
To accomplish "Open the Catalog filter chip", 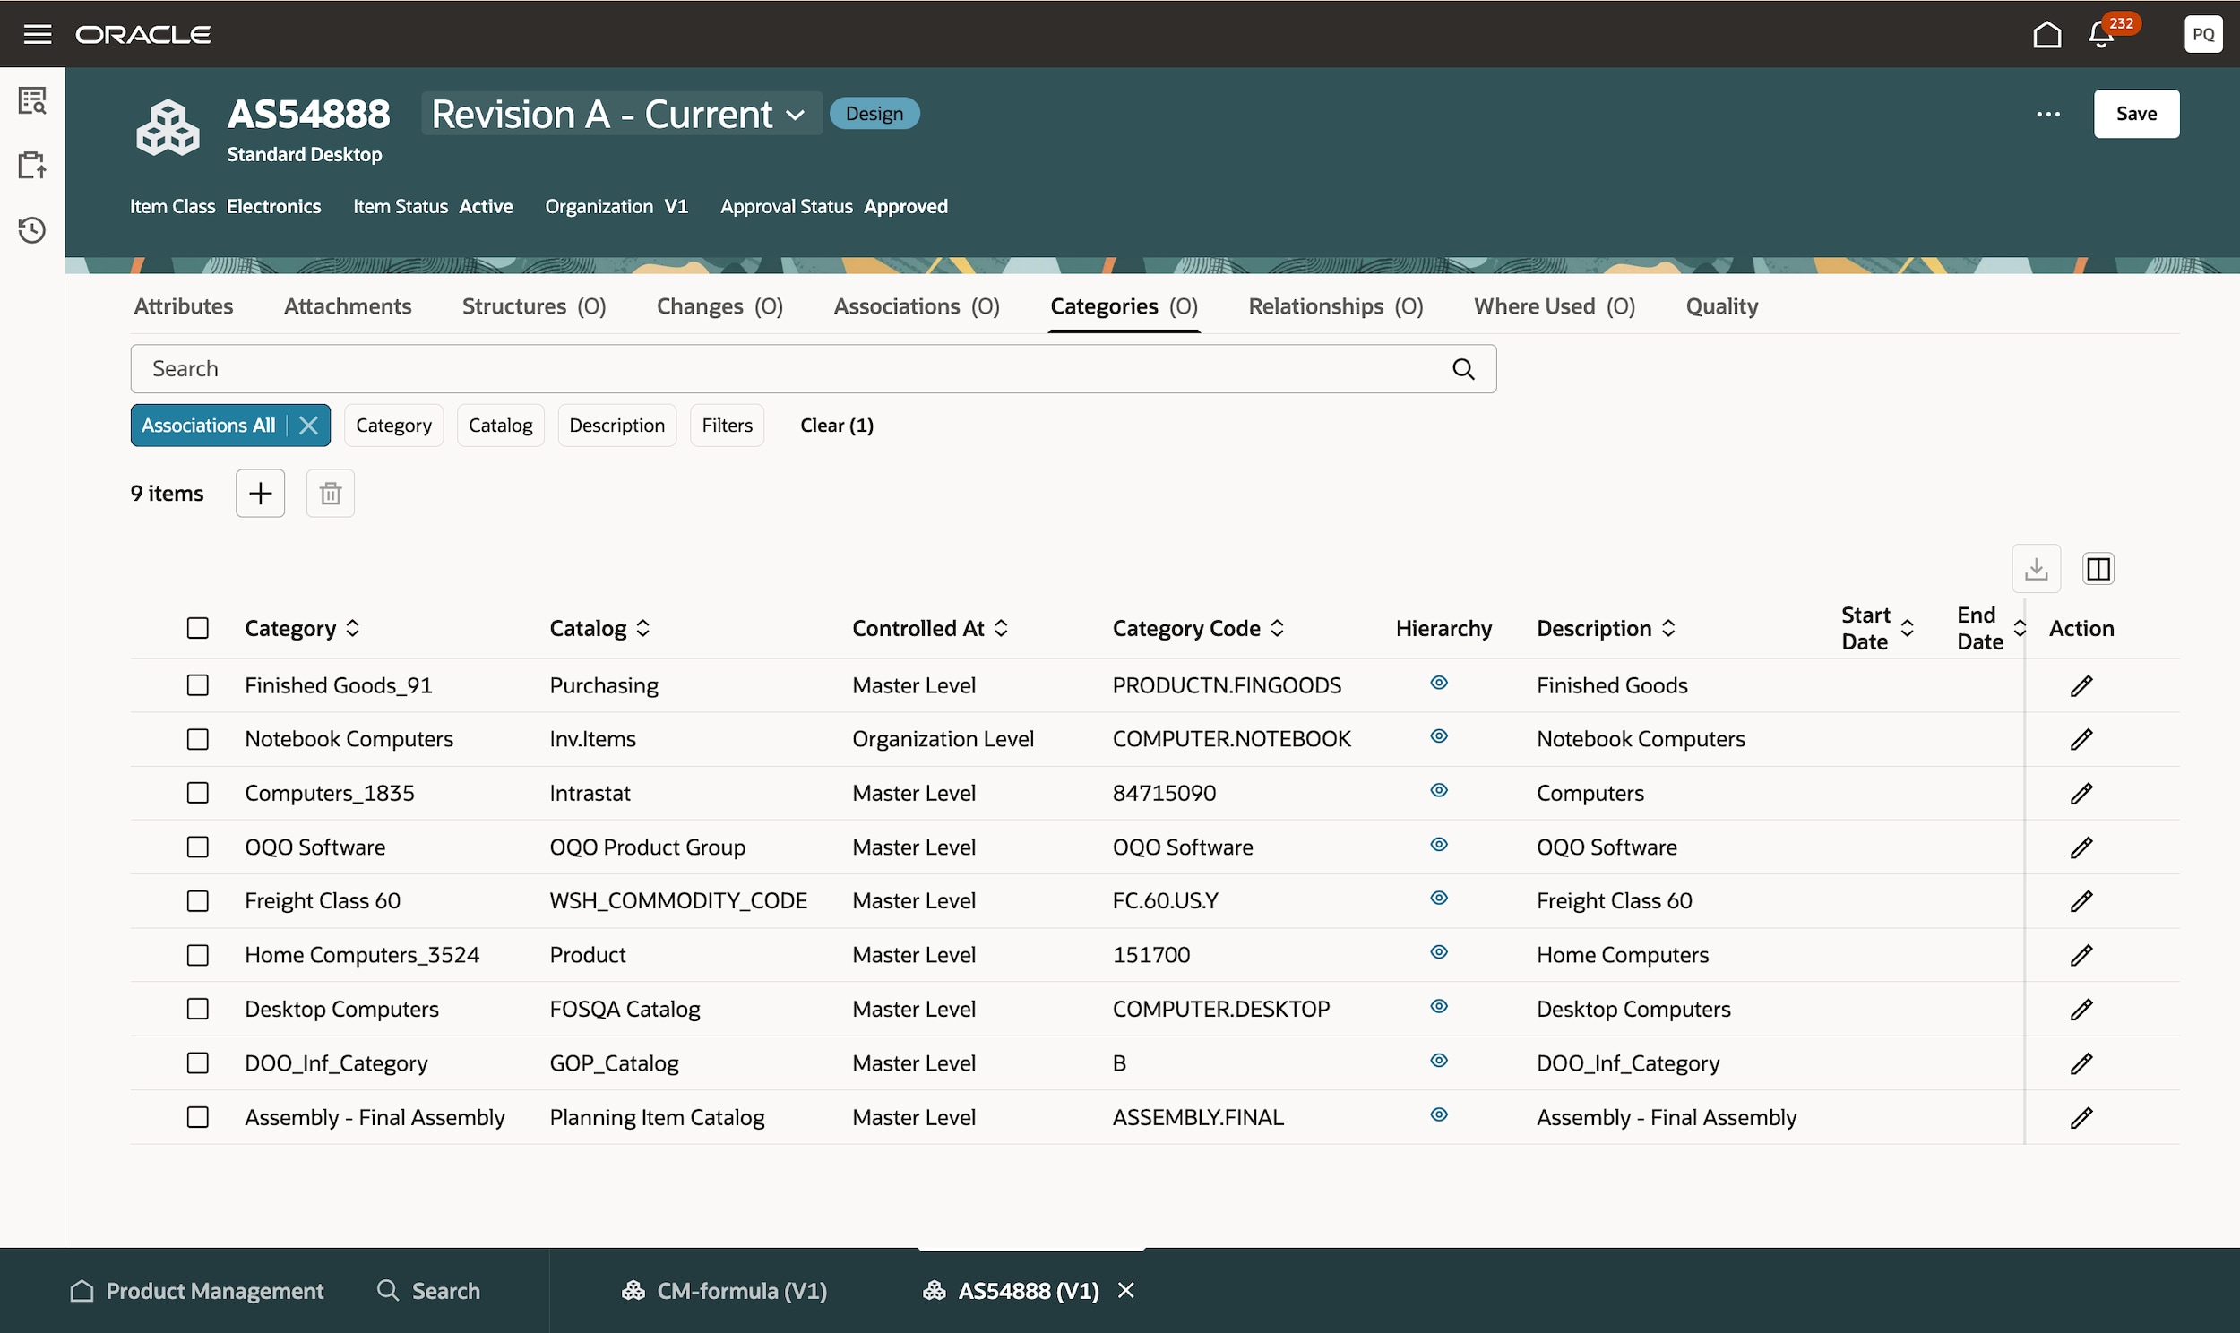I will pyautogui.click(x=500, y=425).
